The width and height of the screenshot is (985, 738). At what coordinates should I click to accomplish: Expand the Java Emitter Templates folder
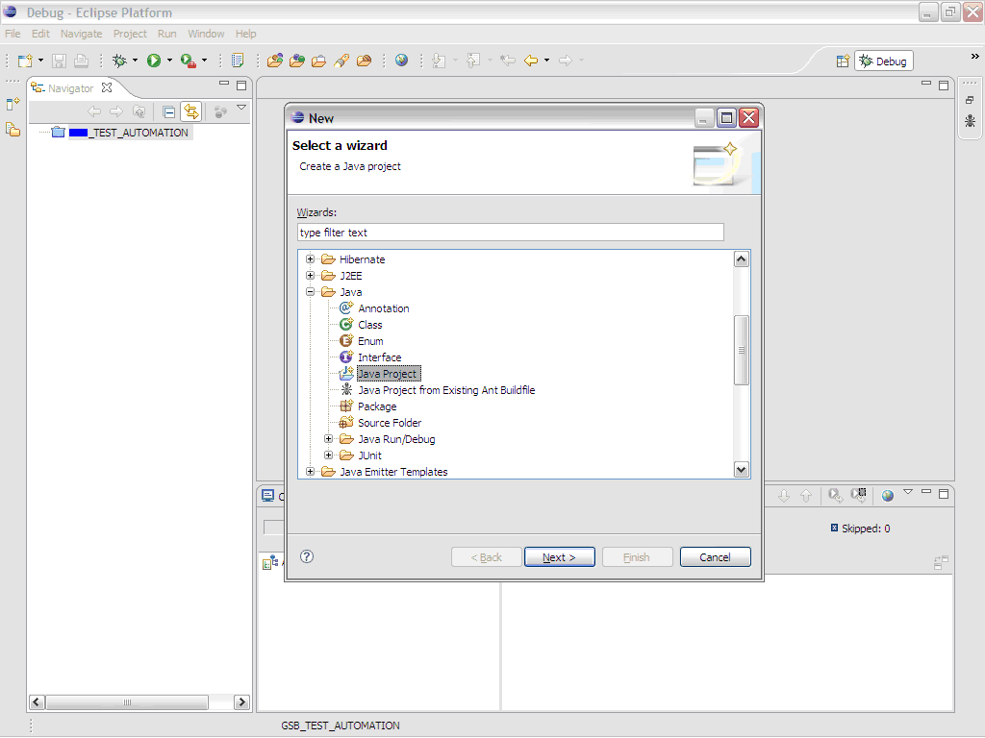tap(310, 471)
